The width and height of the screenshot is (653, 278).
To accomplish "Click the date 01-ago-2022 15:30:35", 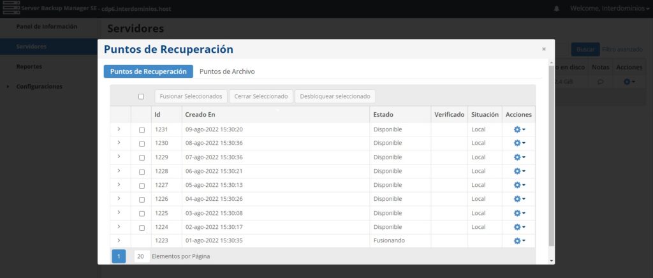I will point(214,240).
